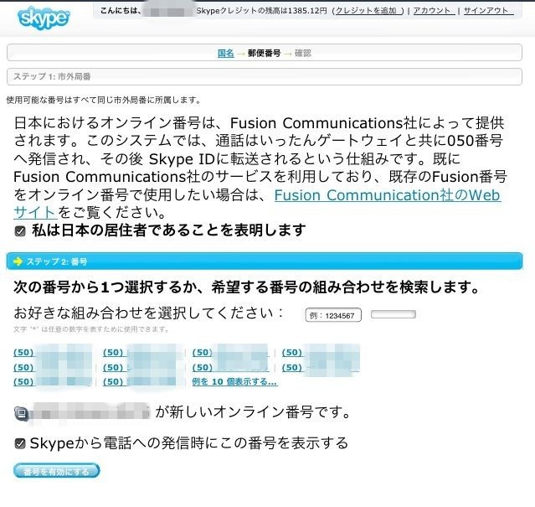535x507 pixels.
Task: Click the が新しいオンライン番号です text
Action: tap(253, 412)
